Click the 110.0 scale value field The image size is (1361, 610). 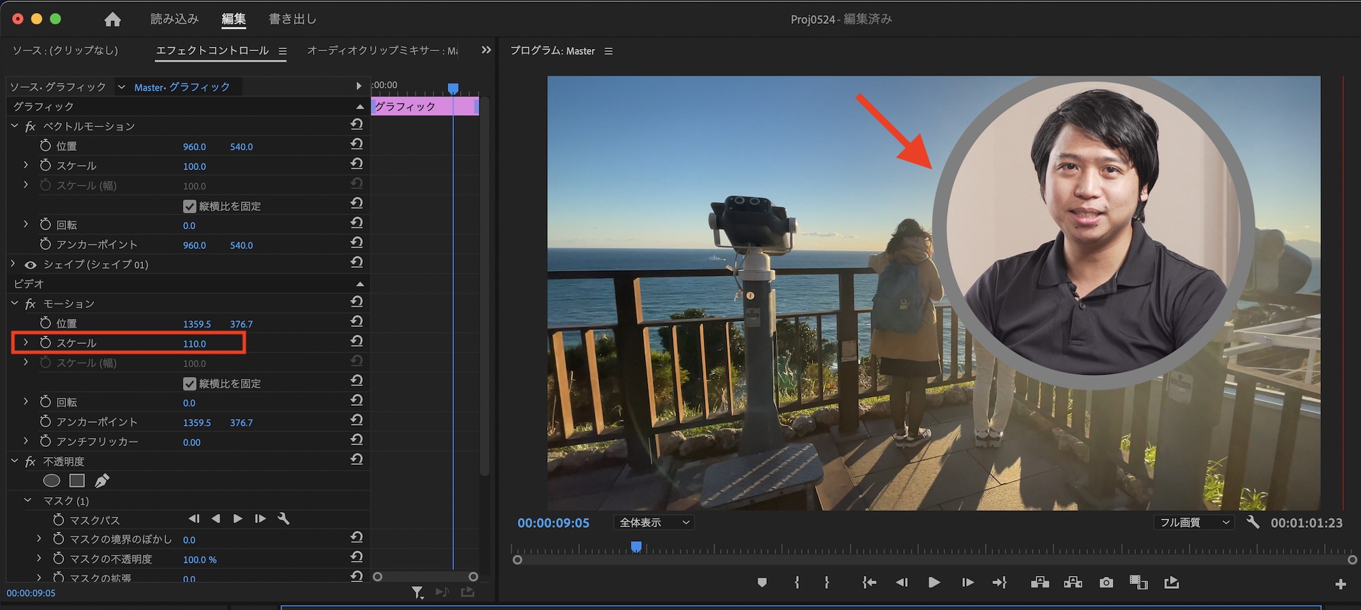pos(195,344)
